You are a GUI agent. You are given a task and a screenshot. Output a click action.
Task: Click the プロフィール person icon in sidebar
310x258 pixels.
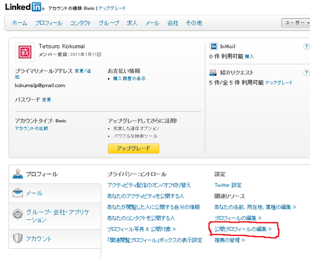click(17, 174)
